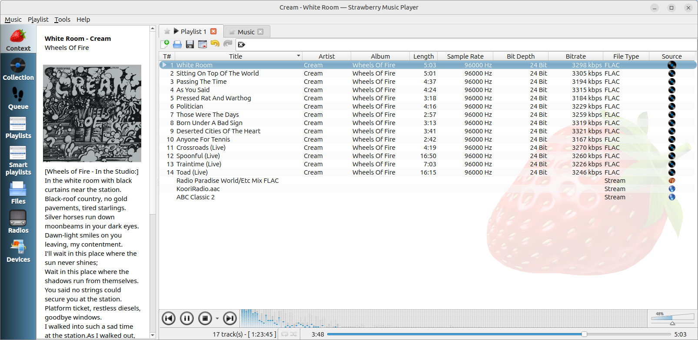Open the Smart playlists sidebar tab
Image resolution: width=698 pixels, height=340 pixels.
coord(18,160)
